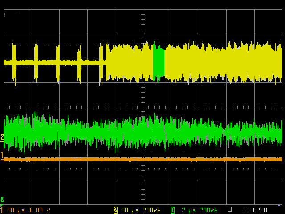
Task: Click the blue trigger position arrow at bottom-right
Action: 279,206
